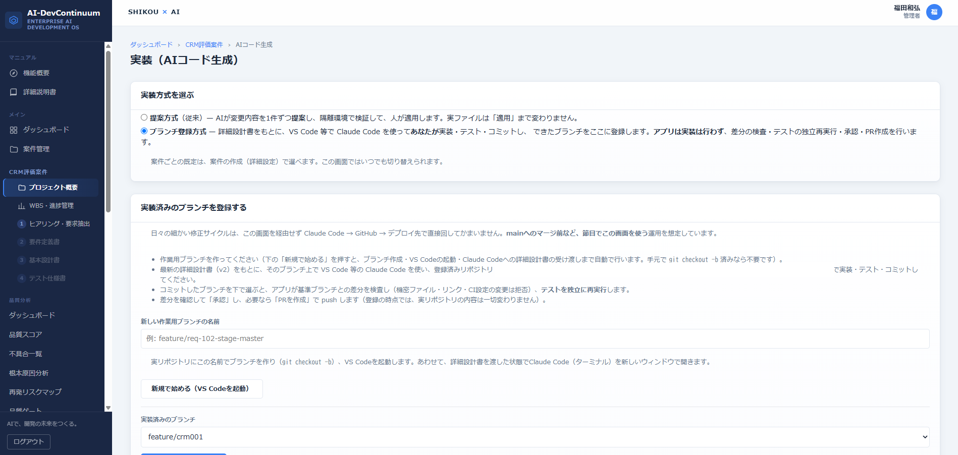
Task: Open 機能概要 compass icon in sidebar
Action: pos(14,73)
